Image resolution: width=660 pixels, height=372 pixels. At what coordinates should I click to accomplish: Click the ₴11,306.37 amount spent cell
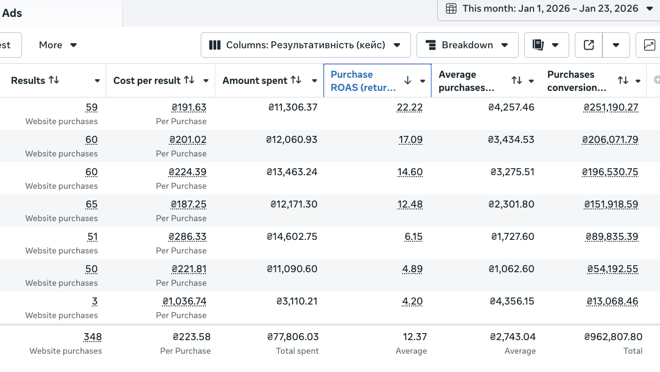coord(293,107)
